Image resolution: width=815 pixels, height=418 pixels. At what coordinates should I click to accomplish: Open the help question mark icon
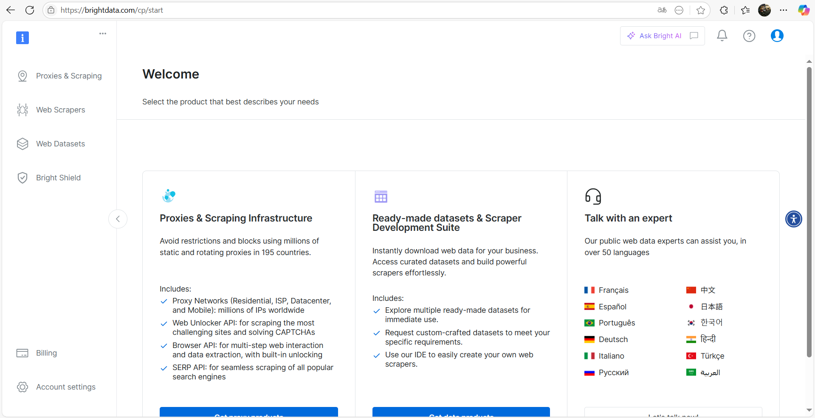[x=749, y=36]
